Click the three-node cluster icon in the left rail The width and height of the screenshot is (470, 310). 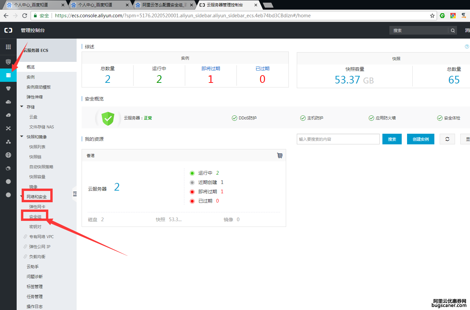8,142
